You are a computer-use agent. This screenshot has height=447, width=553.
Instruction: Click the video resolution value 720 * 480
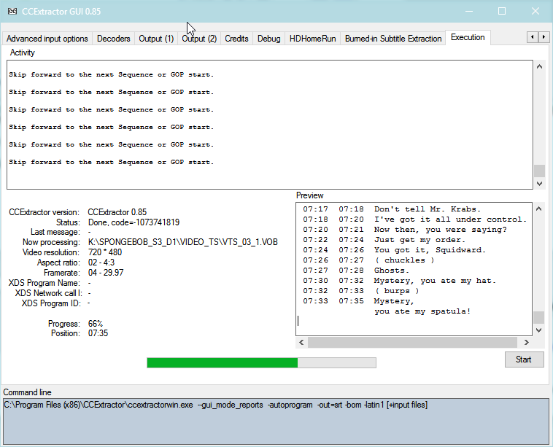click(x=105, y=252)
